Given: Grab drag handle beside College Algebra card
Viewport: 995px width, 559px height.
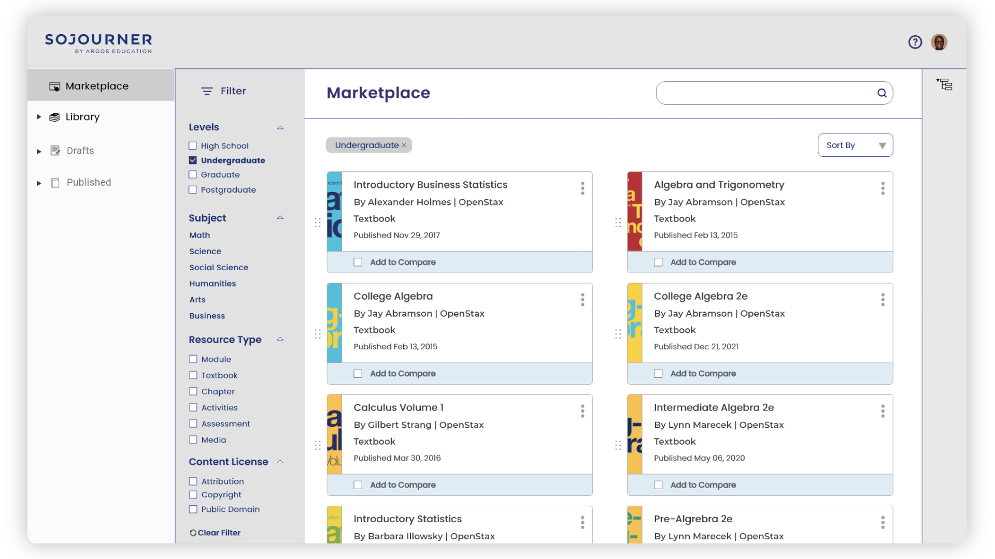Looking at the screenshot, I should pos(318,334).
